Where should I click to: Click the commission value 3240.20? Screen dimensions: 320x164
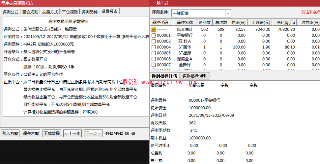[263, 30]
